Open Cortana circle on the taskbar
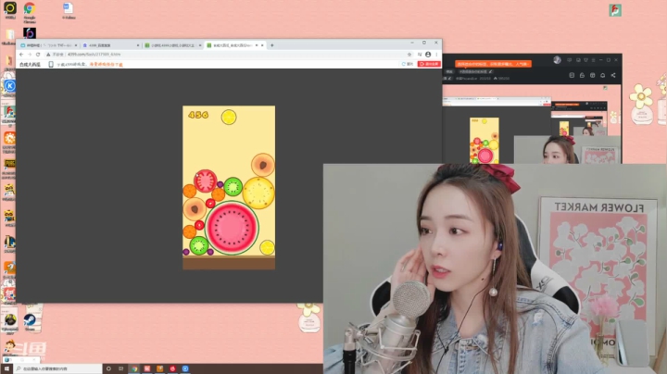 [108, 368]
